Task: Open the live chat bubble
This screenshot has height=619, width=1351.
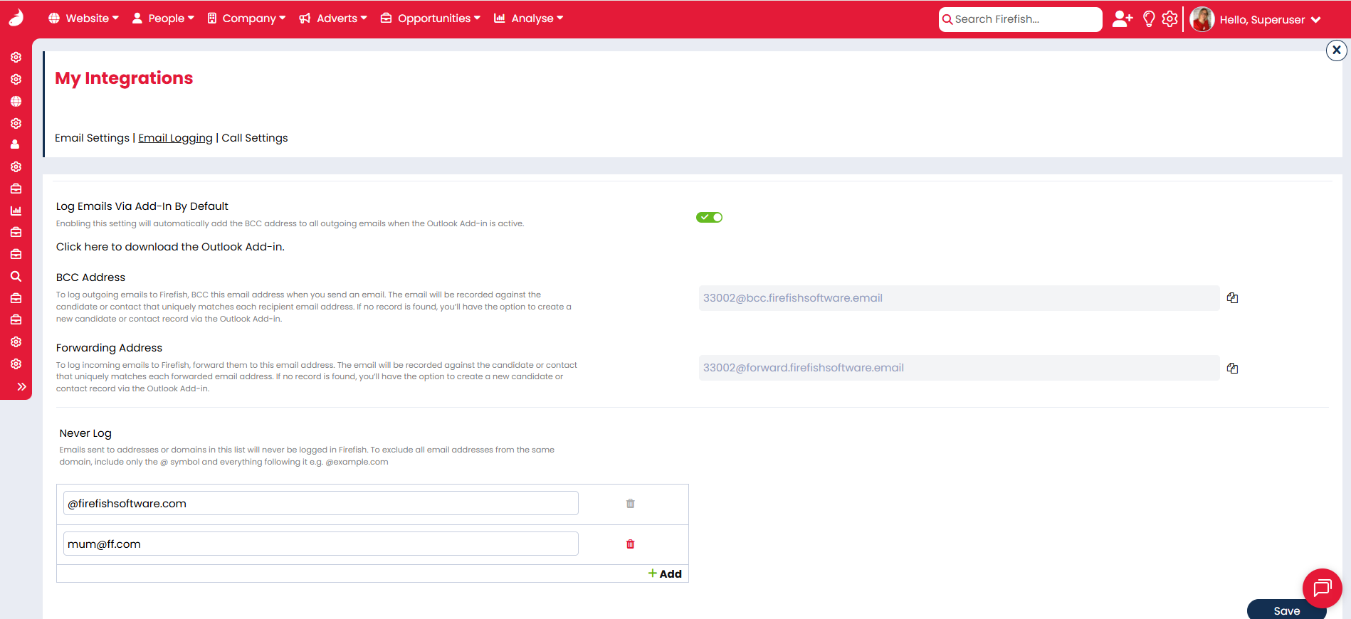Action: coord(1322,588)
